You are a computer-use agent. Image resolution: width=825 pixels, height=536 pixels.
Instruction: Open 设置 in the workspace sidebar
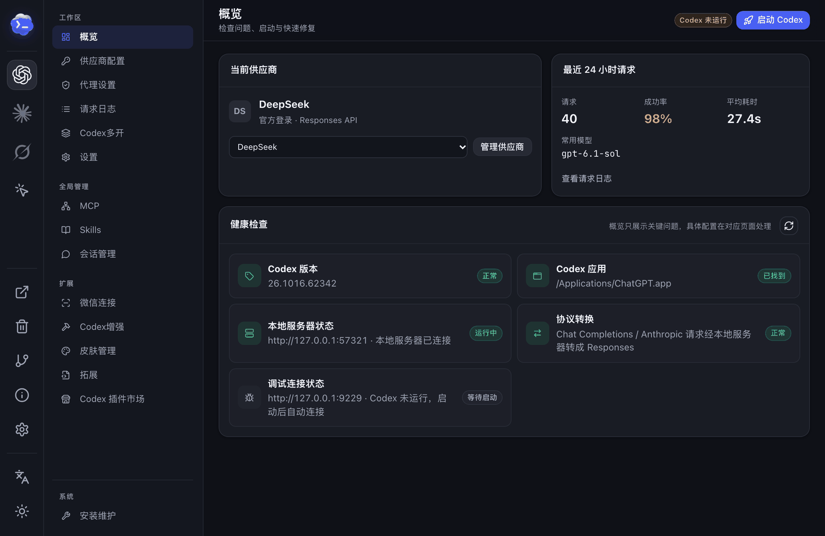(x=123, y=157)
